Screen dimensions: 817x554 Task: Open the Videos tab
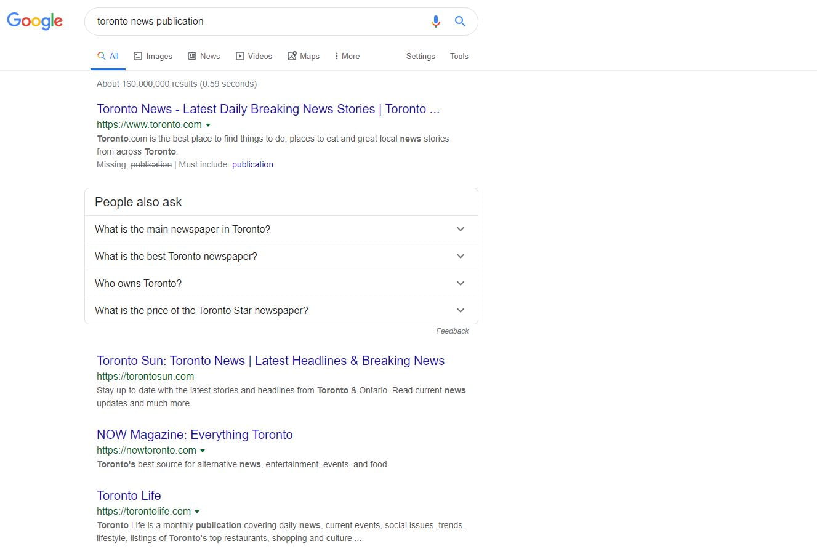tap(254, 56)
